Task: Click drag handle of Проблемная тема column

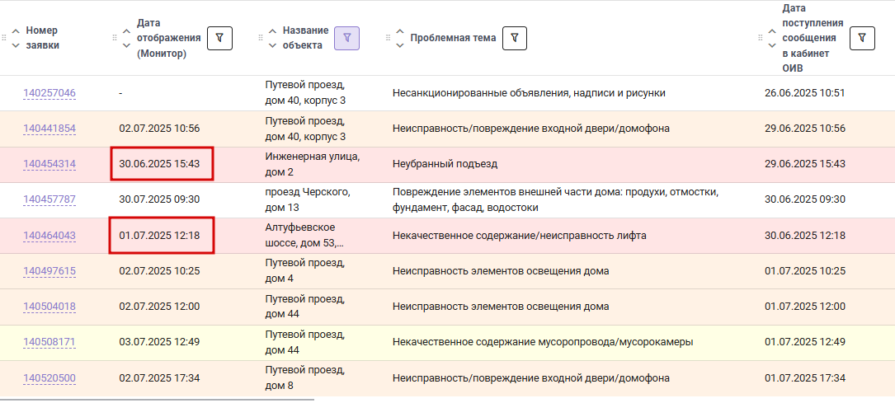Action: click(x=389, y=38)
